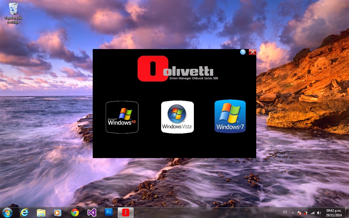Launch Windows Media Player from the taskbar

[58, 213]
